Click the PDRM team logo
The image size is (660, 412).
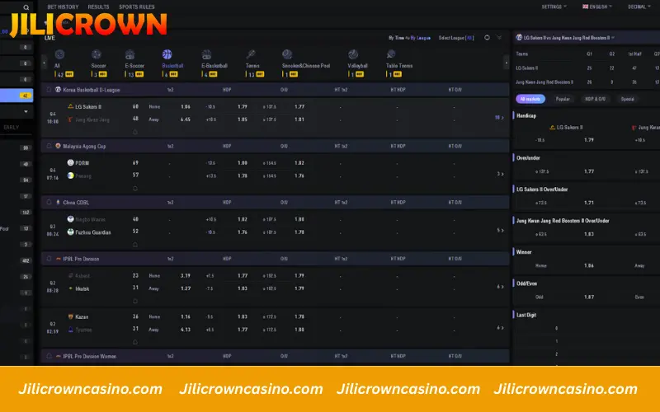tap(70, 162)
